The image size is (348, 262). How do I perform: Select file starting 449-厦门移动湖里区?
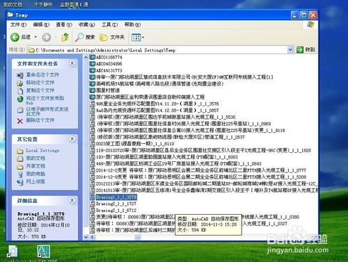(179, 163)
